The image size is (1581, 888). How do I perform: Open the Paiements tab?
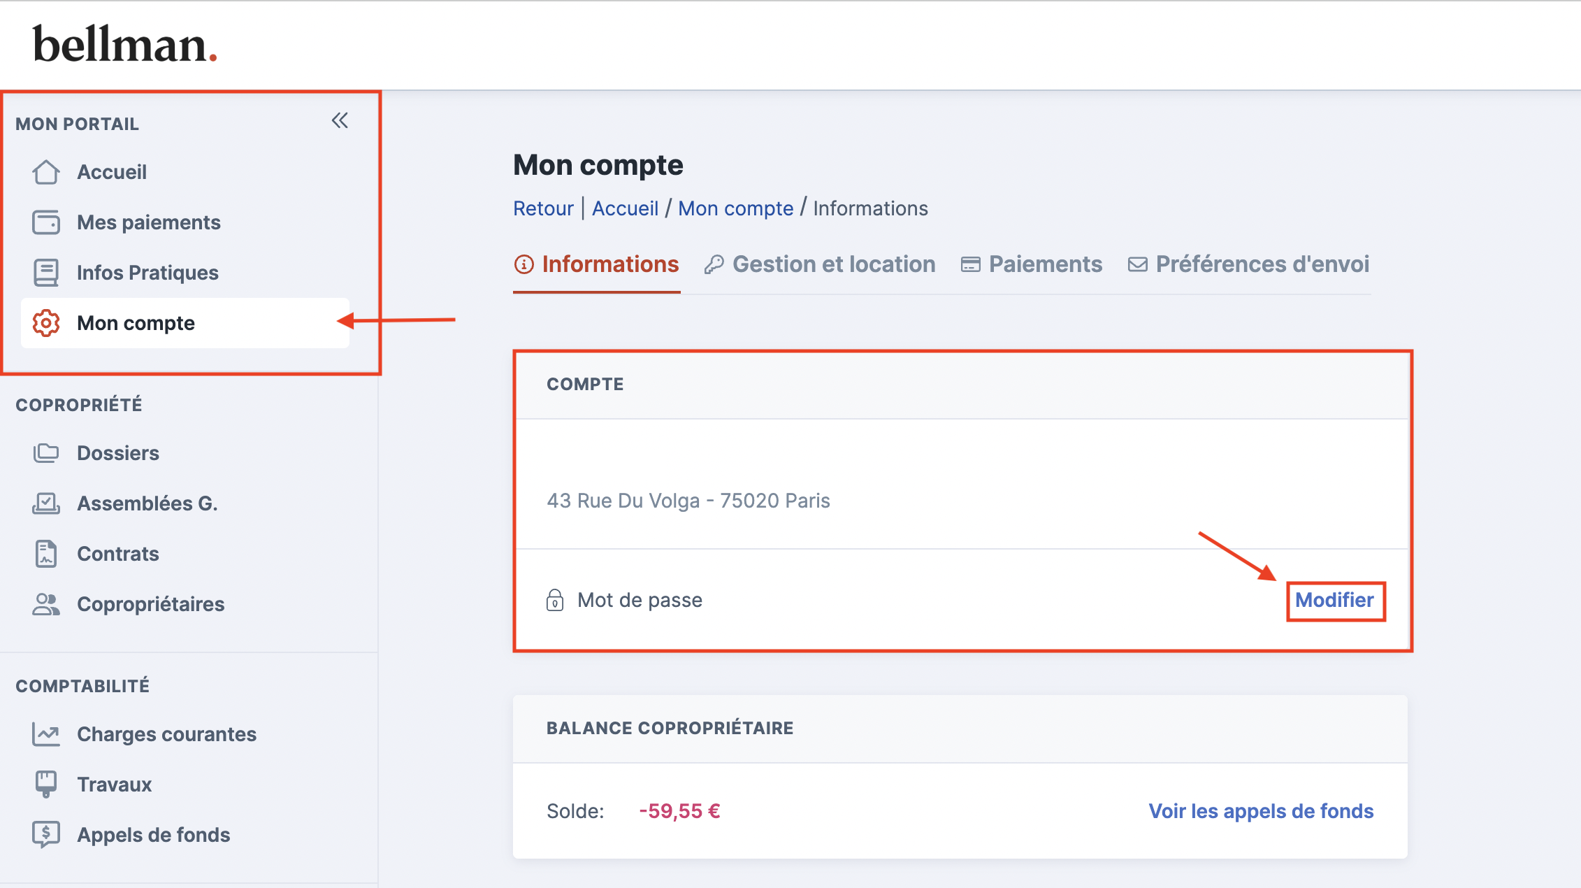pyautogui.click(x=1032, y=264)
